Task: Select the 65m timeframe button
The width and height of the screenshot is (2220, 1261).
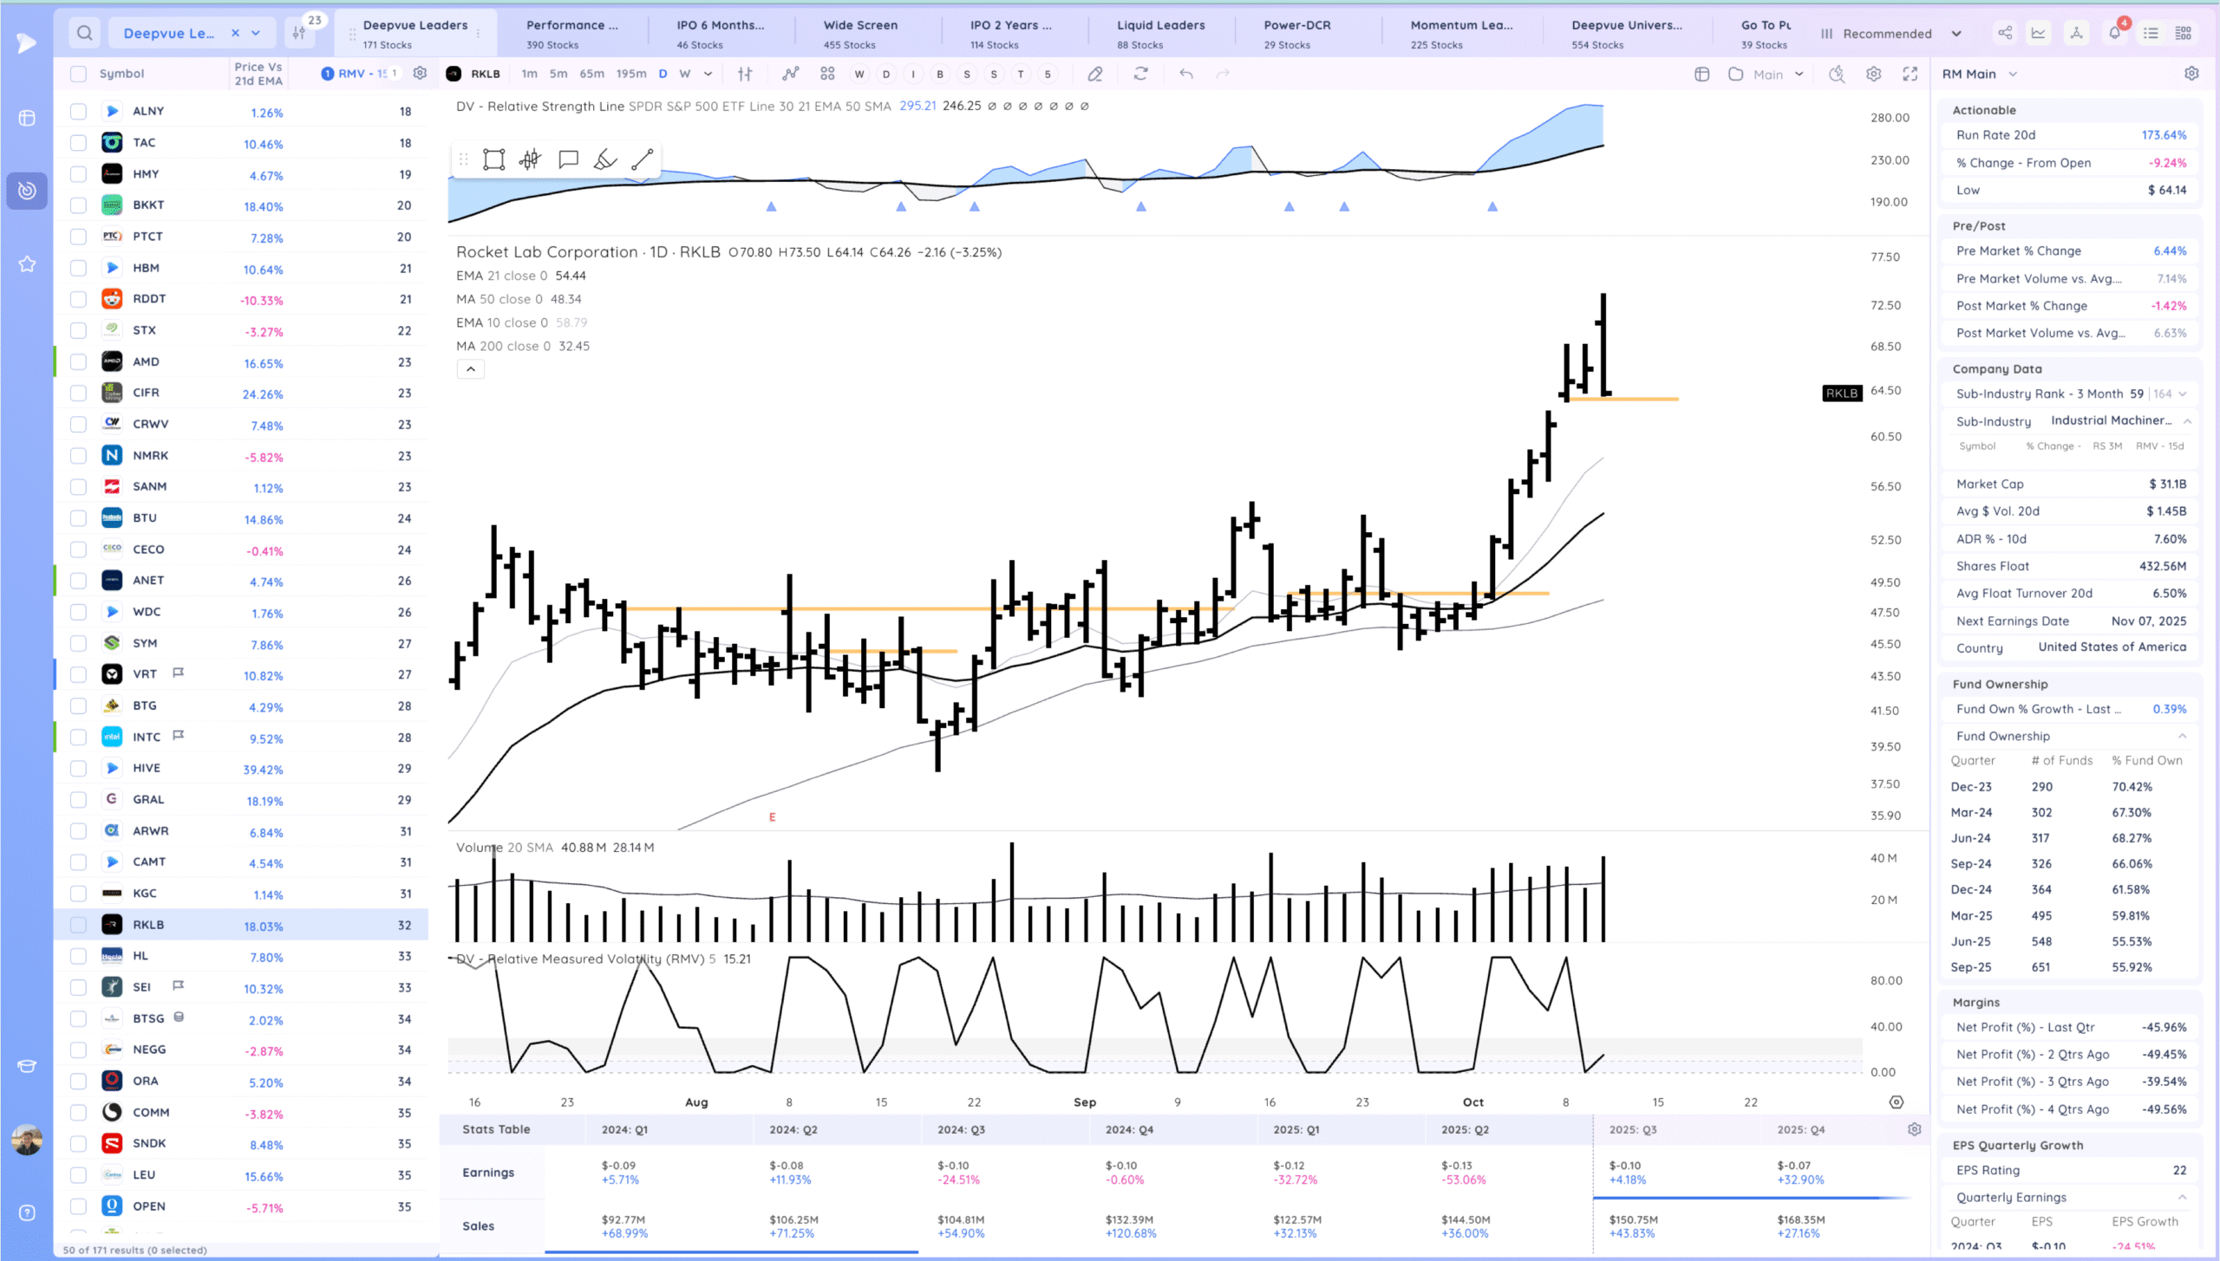Action: point(591,74)
